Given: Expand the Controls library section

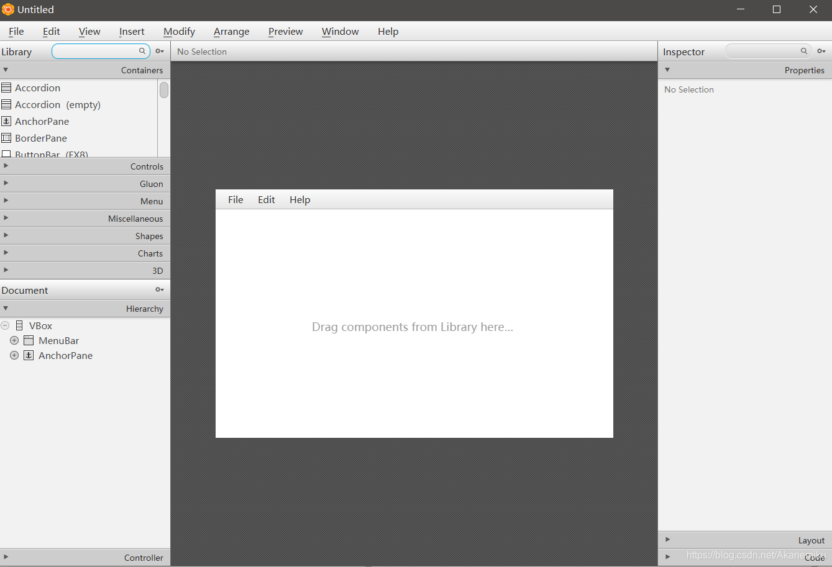Looking at the screenshot, I should coord(6,166).
